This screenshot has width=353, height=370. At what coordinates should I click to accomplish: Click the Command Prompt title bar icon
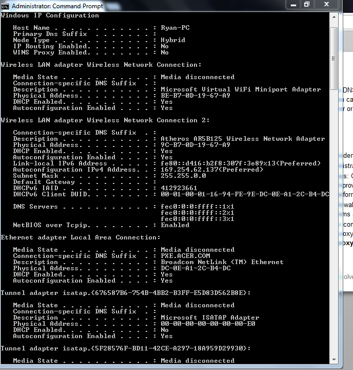(5, 6)
